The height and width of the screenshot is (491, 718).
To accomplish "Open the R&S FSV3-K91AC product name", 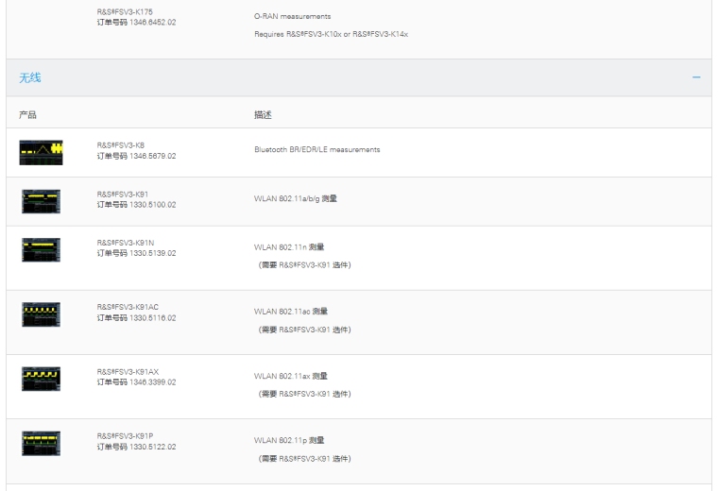I will [x=128, y=307].
